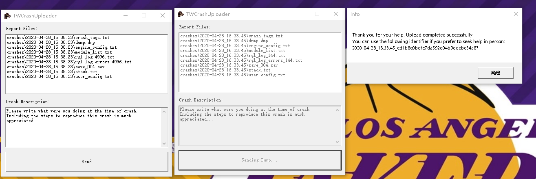Click the scroll down arrow of right Crash Description box
536x179 pixels.
pyautogui.click(x=337, y=142)
